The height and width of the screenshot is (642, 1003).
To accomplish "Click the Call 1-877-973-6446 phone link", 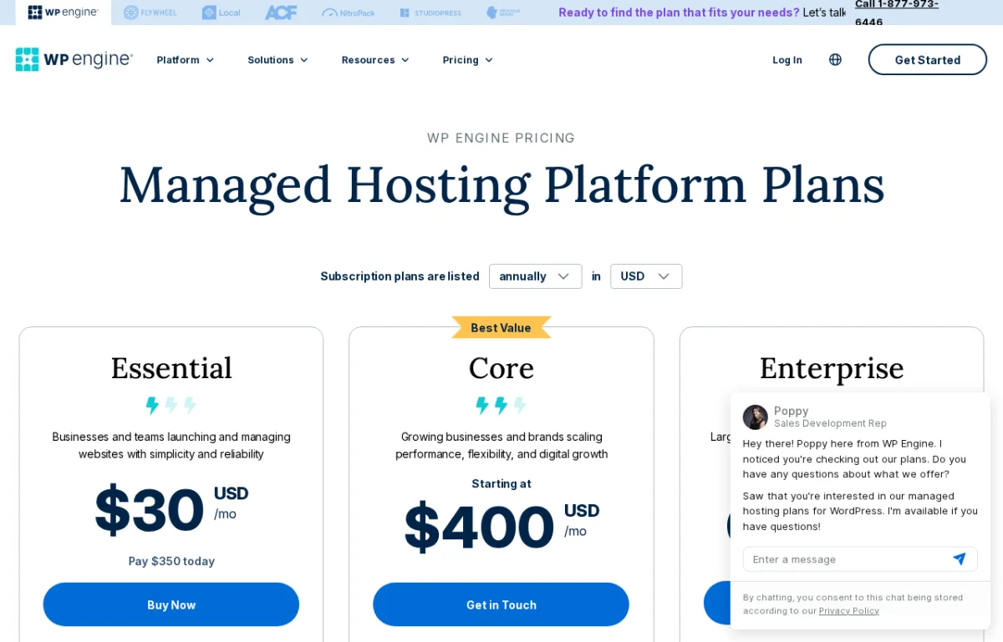I will [x=897, y=13].
